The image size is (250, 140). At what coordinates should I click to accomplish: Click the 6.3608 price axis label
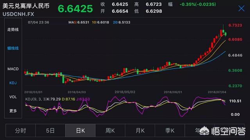pos(235,70)
